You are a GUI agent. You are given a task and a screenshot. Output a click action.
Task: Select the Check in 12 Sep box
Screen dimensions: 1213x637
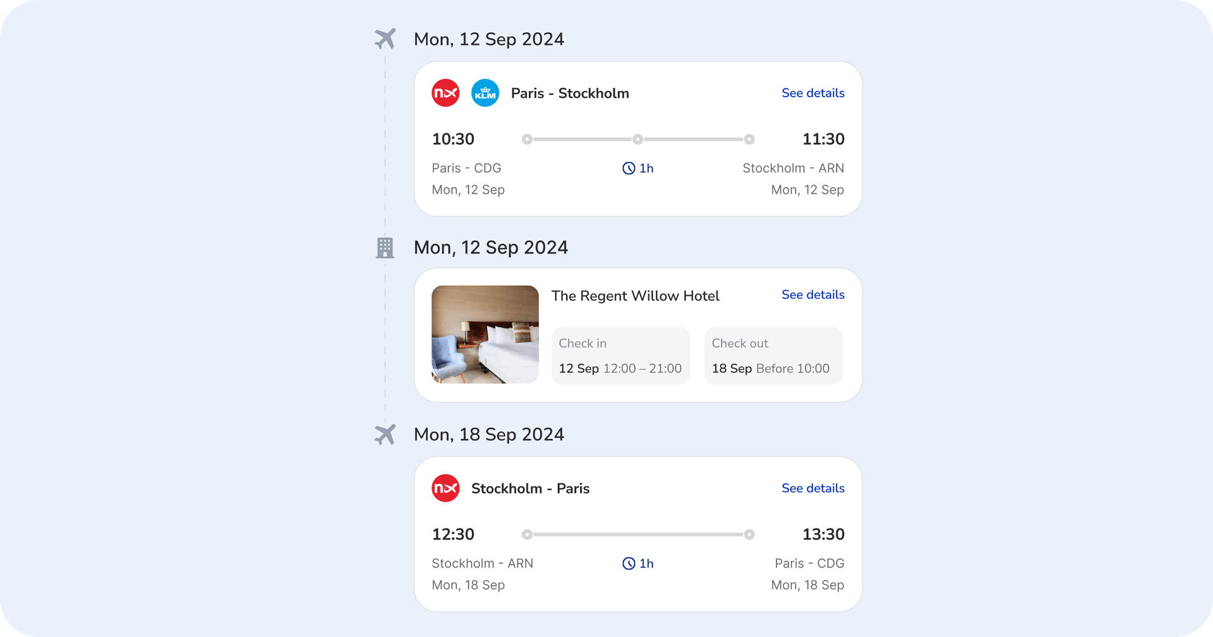620,356
